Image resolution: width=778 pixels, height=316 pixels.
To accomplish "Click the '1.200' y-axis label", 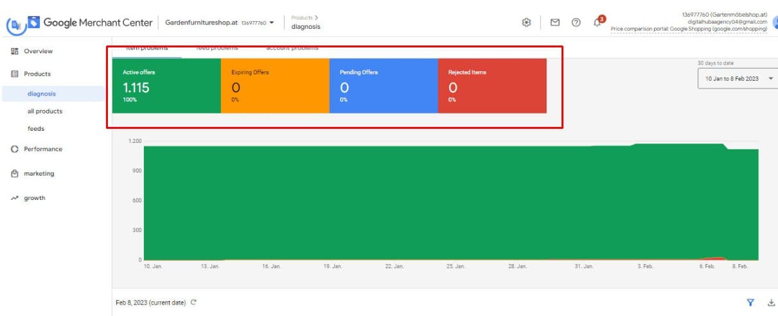I will pos(135,141).
